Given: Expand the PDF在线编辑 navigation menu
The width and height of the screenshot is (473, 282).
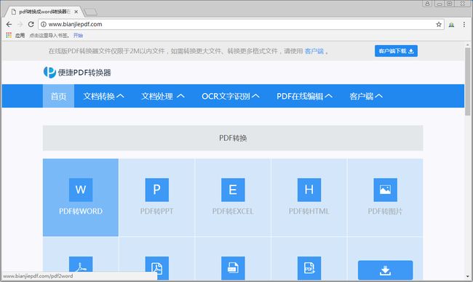Looking at the screenshot, I should tap(305, 96).
